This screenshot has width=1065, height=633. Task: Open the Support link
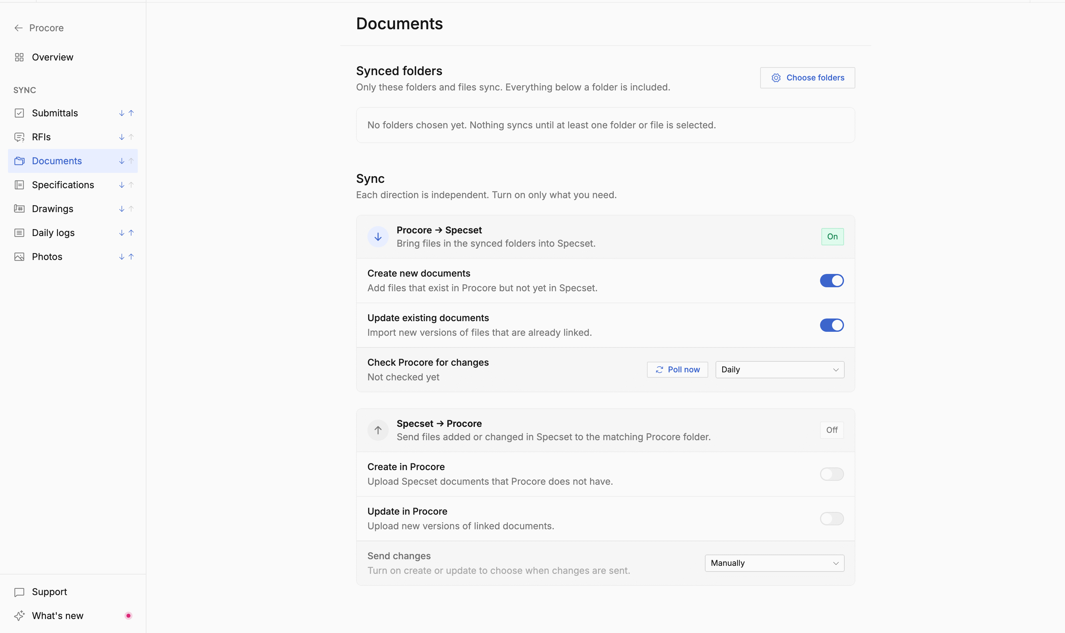[73, 592]
